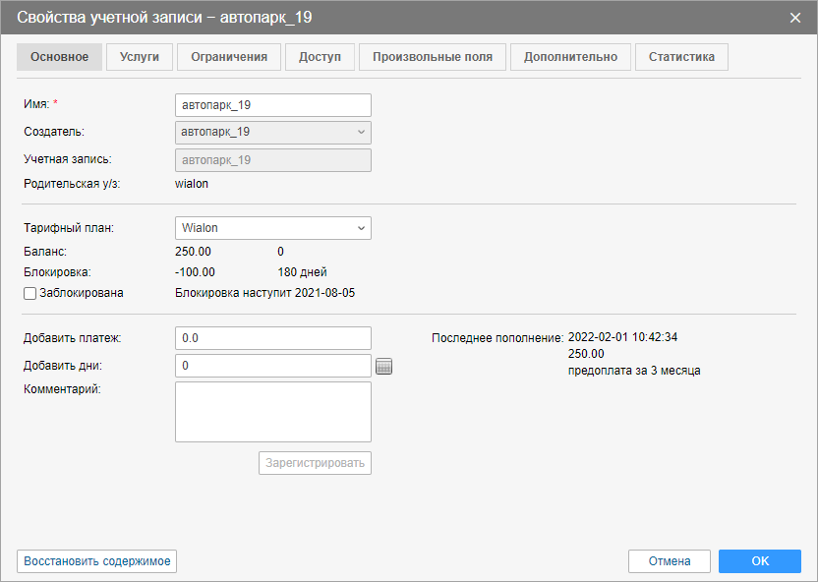Show the Дополнительно tab
Viewport: 818px width, 582px height.
(x=570, y=57)
